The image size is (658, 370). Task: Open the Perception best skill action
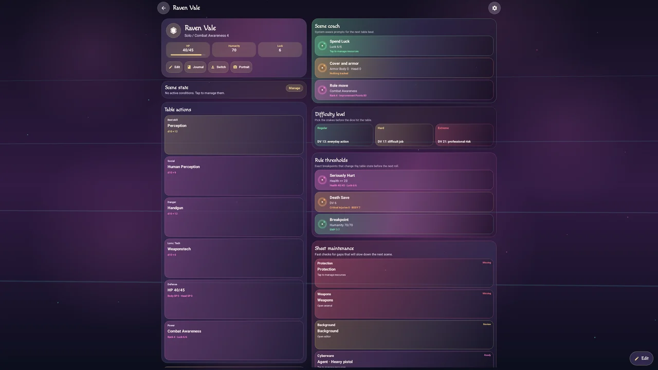click(x=234, y=135)
